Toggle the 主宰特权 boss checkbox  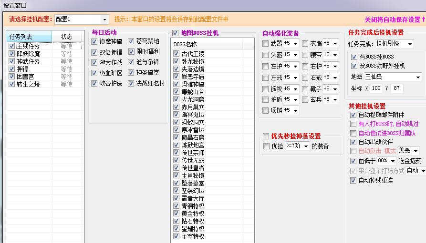[176, 236]
